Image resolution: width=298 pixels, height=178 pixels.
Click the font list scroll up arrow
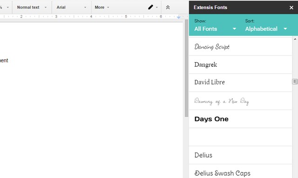[x=295, y=39]
